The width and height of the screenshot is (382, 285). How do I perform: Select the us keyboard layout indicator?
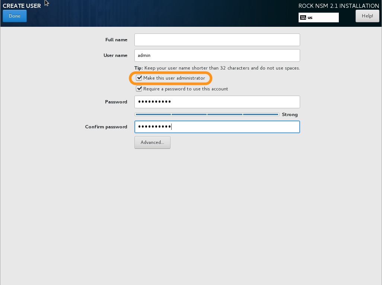click(x=318, y=17)
